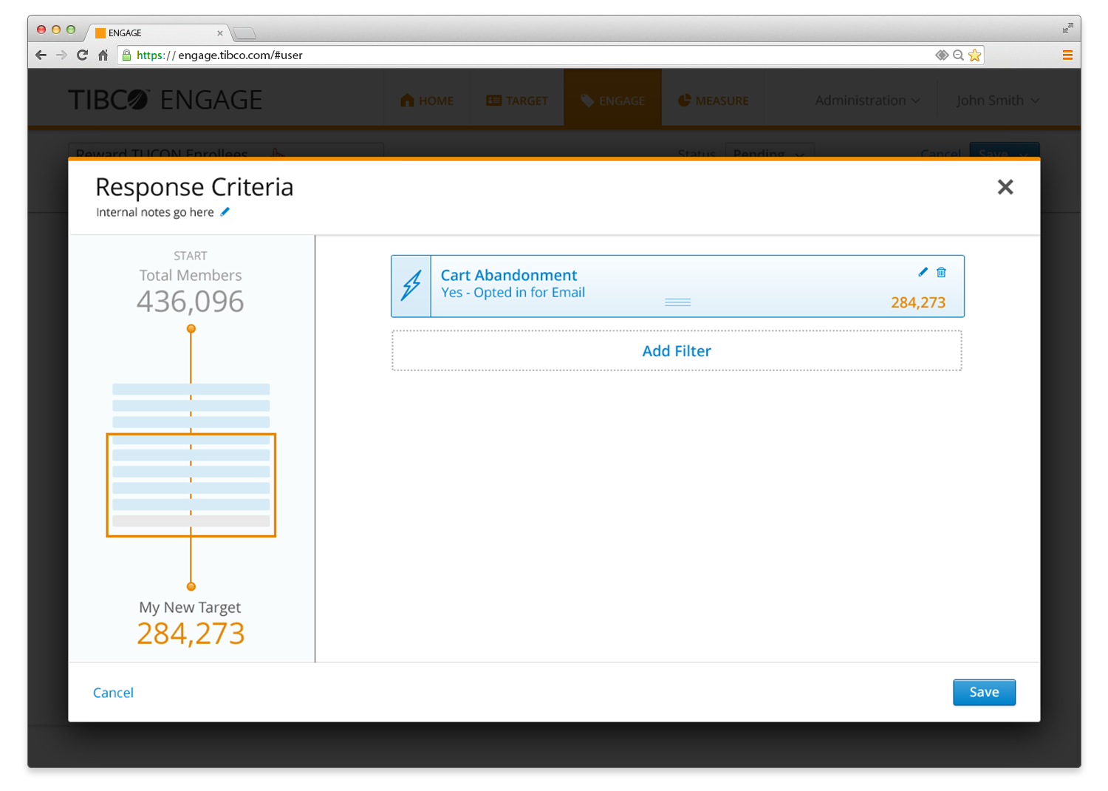The width and height of the screenshot is (1108, 791).
Task: Select the ENGAGE browser tab
Action: coord(159,33)
